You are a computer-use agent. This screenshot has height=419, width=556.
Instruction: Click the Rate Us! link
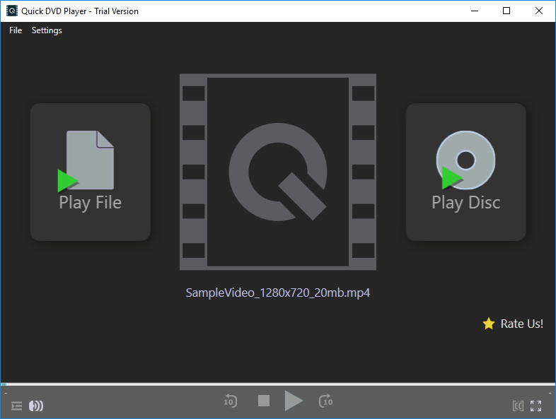(521, 324)
